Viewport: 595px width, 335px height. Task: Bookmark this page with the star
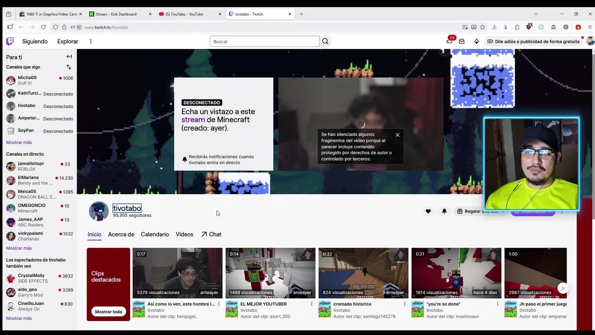(483, 27)
